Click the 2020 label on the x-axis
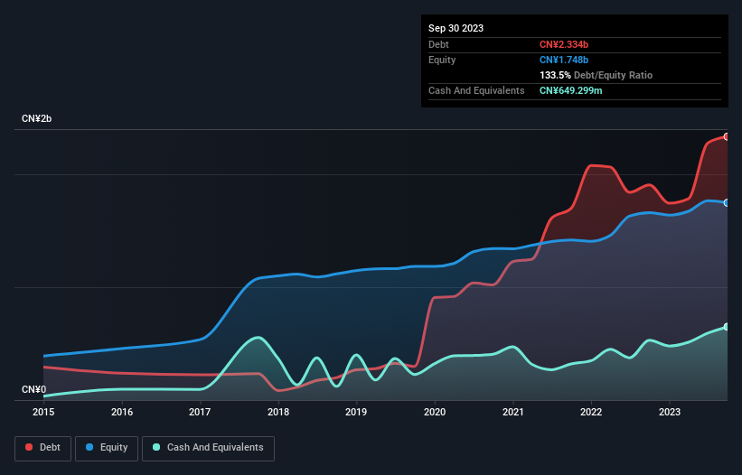The width and height of the screenshot is (742, 475). click(x=435, y=413)
